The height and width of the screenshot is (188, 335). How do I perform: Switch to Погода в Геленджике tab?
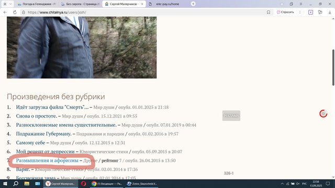click(36, 4)
